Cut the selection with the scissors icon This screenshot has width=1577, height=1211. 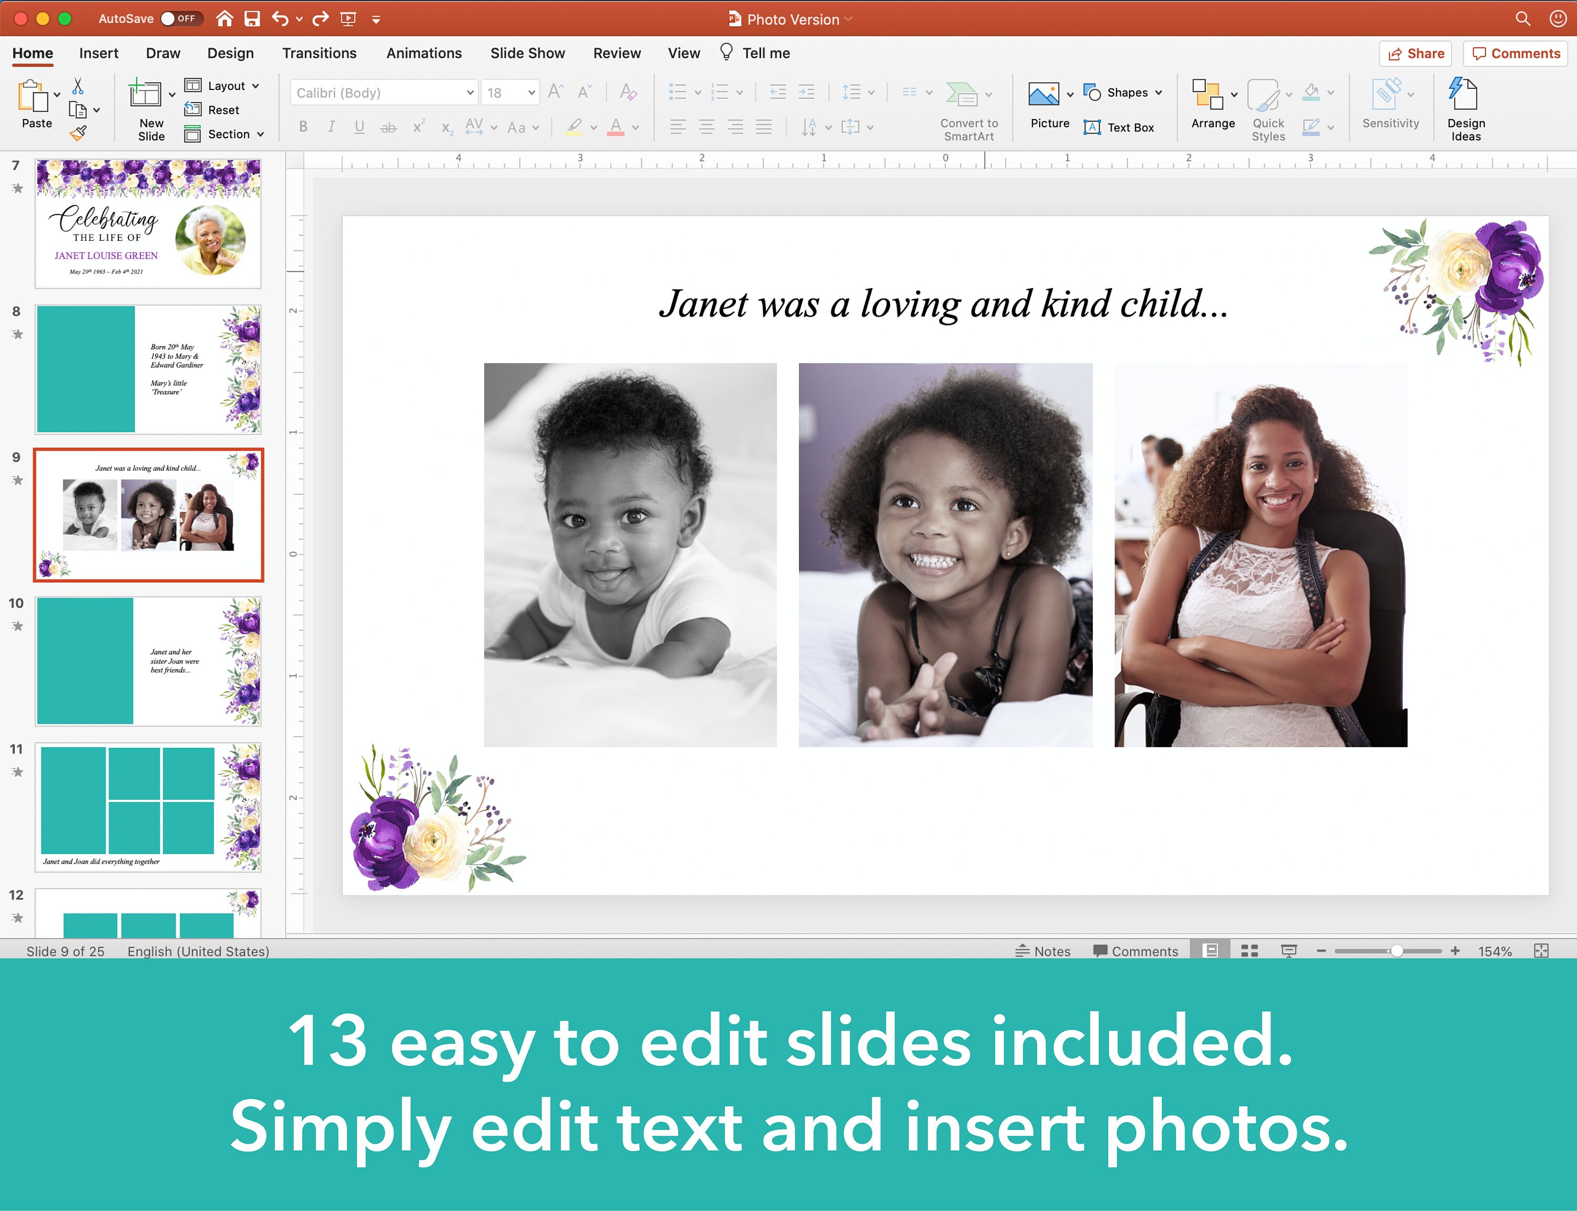click(78, 85)
